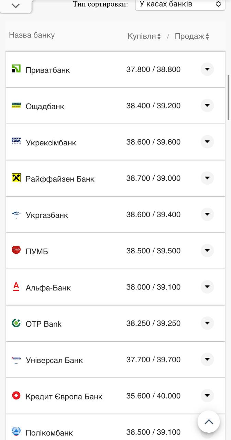Click the Кредит Європа Банк logo
Viewport: 231px width, 440px height.
(x=16, y=396)
